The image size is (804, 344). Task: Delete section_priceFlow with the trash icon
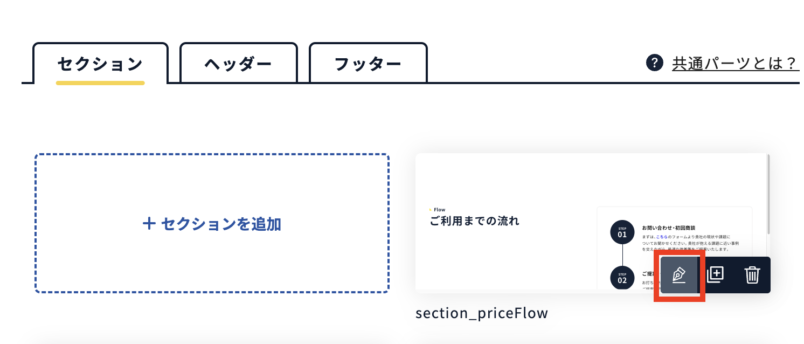(752, 275)
